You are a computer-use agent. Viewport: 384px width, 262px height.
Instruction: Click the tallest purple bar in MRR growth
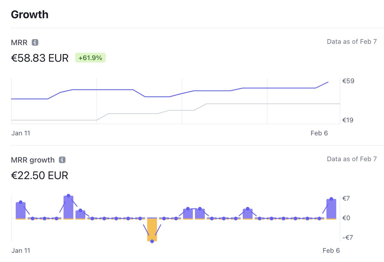(68, 207)
